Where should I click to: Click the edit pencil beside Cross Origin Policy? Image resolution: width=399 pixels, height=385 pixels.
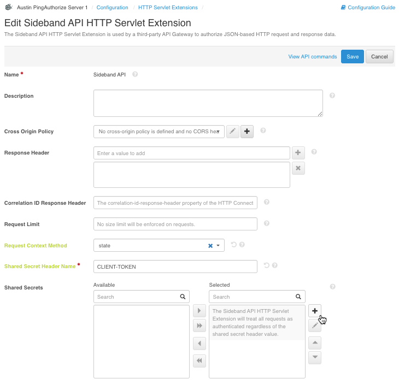pyautogui.click(x=233, y=132)
